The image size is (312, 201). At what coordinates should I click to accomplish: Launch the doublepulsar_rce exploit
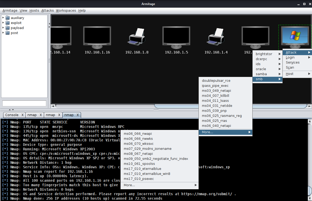click(225, 80)
